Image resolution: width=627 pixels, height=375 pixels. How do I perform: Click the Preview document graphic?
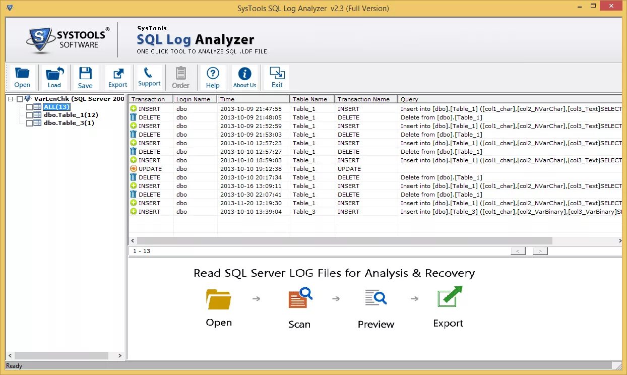coord(376,297)
